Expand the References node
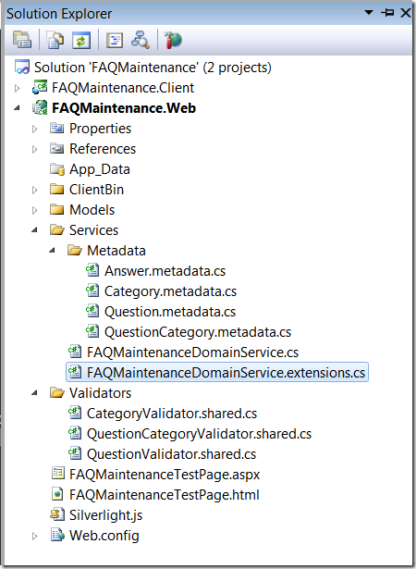This screenshot has width=416, height=569. [x=34, y=149]
